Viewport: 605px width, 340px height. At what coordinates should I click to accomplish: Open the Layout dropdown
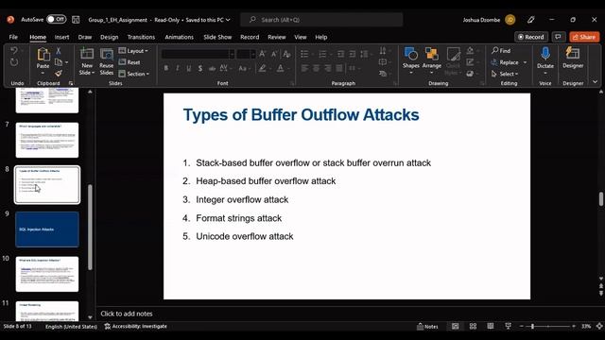133,51
